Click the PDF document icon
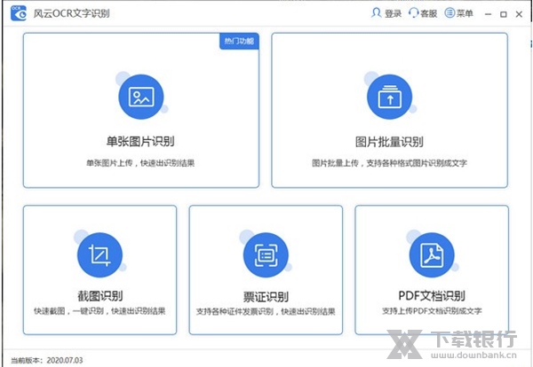 tap(432, 254)
